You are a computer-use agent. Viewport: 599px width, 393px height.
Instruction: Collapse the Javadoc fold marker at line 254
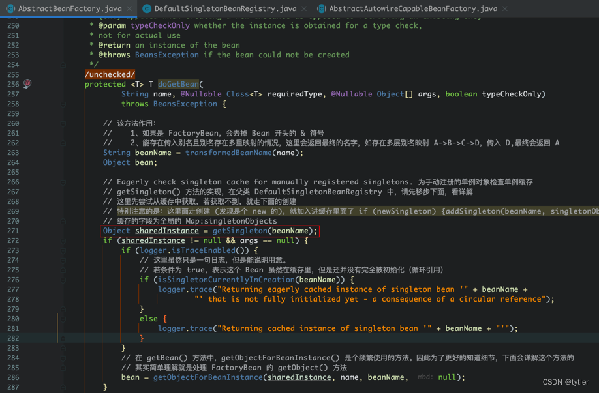click(x=63, y=65)
